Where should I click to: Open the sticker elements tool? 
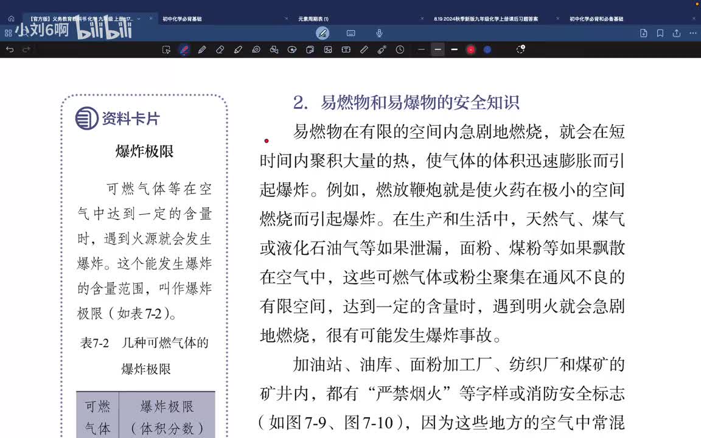pyautogui.click(x=292, y=50)
